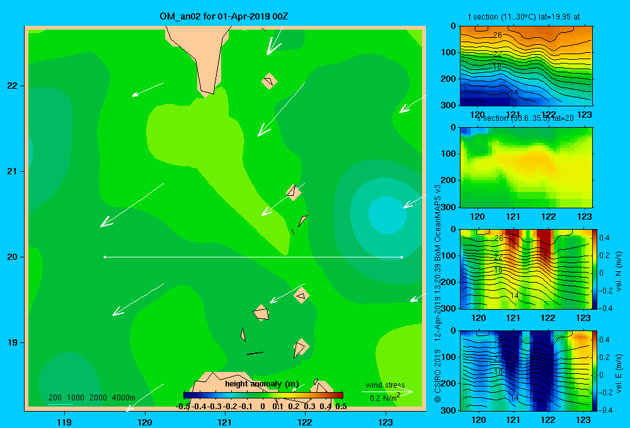Click the '-0.5' end of height anomaly scale
The width and height of the screenshot is (630, 428).
tap(183, 407)
